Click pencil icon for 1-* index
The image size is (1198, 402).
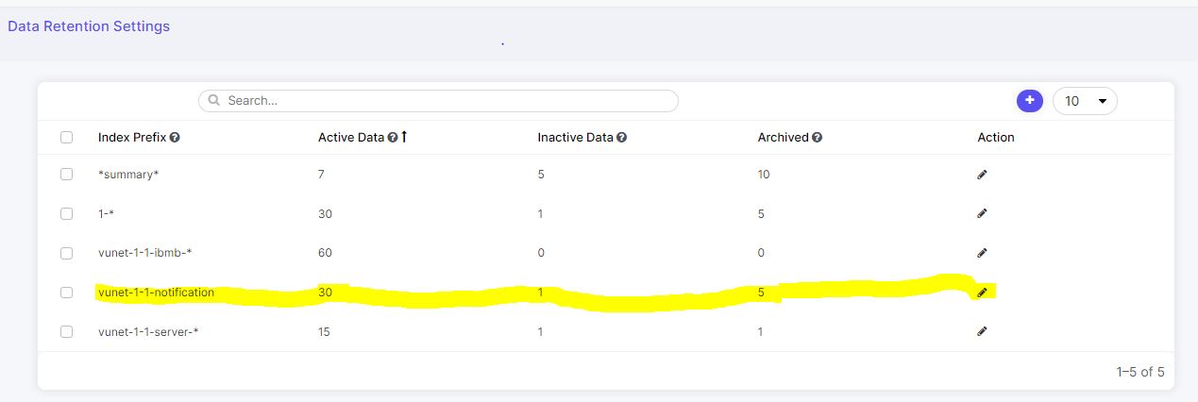982,214
